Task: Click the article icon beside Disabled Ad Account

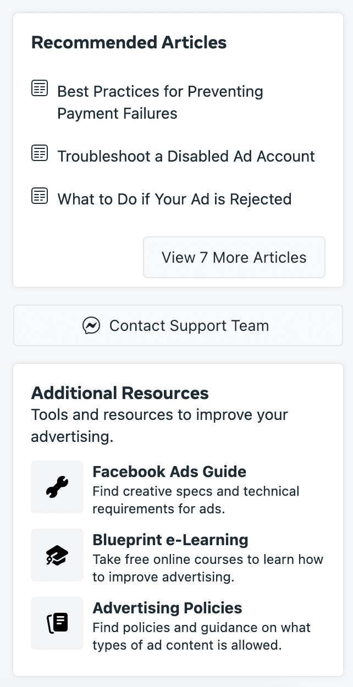Action: 40,153
